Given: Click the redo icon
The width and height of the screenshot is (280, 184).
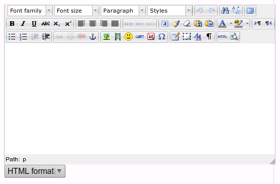Looking at the screenshot, I should pyautogui.click(x=212, y=11).
